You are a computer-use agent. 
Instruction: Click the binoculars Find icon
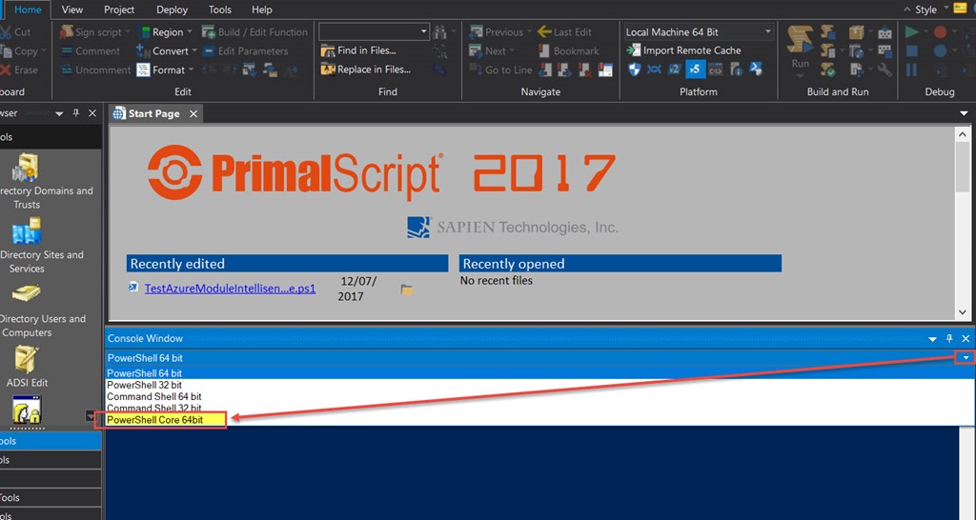[440, 31]
